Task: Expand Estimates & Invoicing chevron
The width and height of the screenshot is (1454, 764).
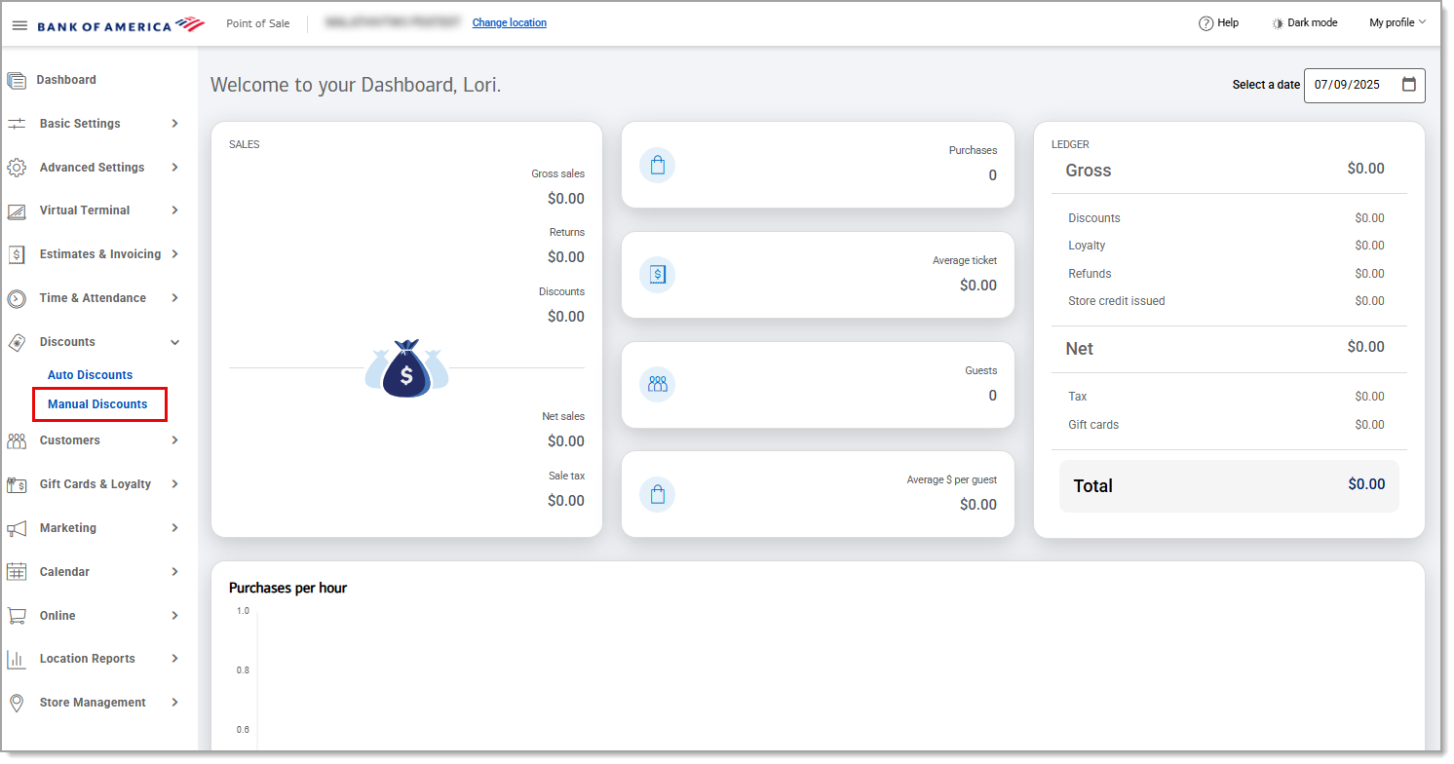Action: pyautogui.click(x=174, y=254)
